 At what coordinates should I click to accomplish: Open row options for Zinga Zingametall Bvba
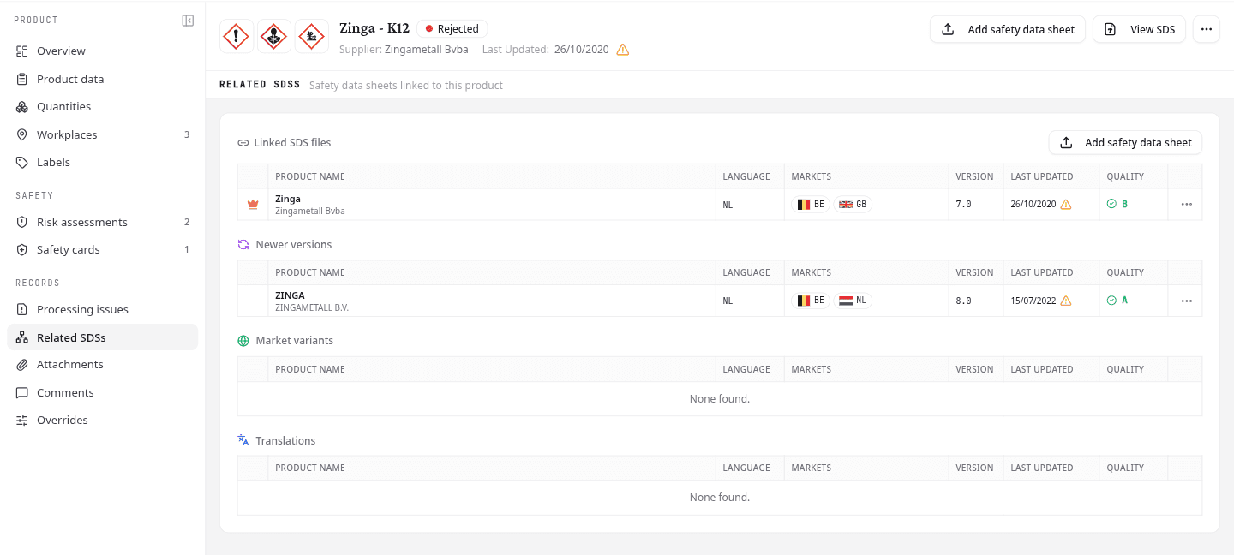(1186, 205)
